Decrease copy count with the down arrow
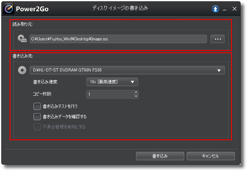 tap(136, 96)
